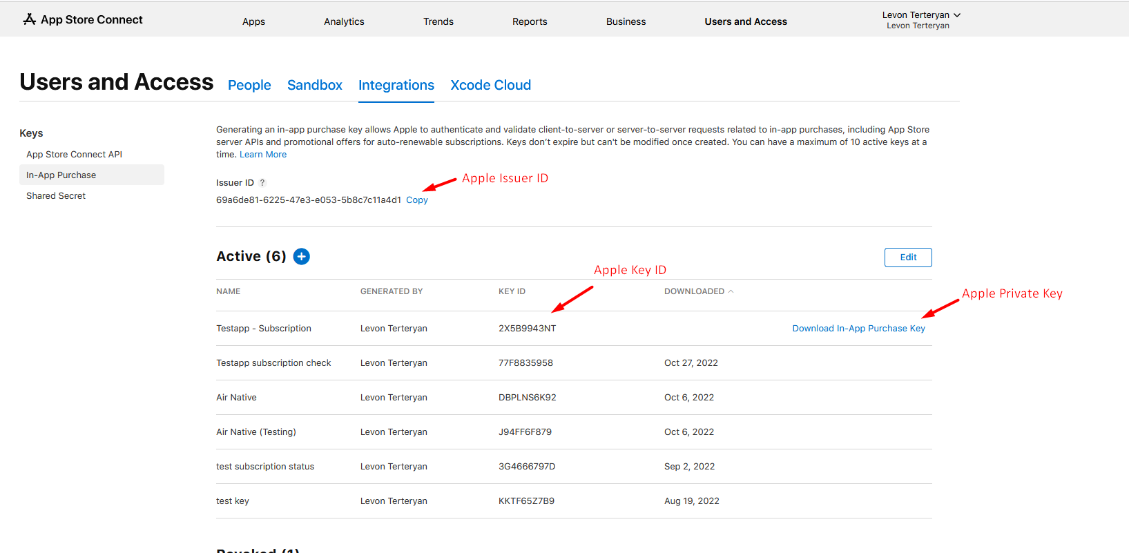The height and width of the screenshot is (553, 1129).
Task: Navigate to Reports in the header
Action: (x=530, y=21)
